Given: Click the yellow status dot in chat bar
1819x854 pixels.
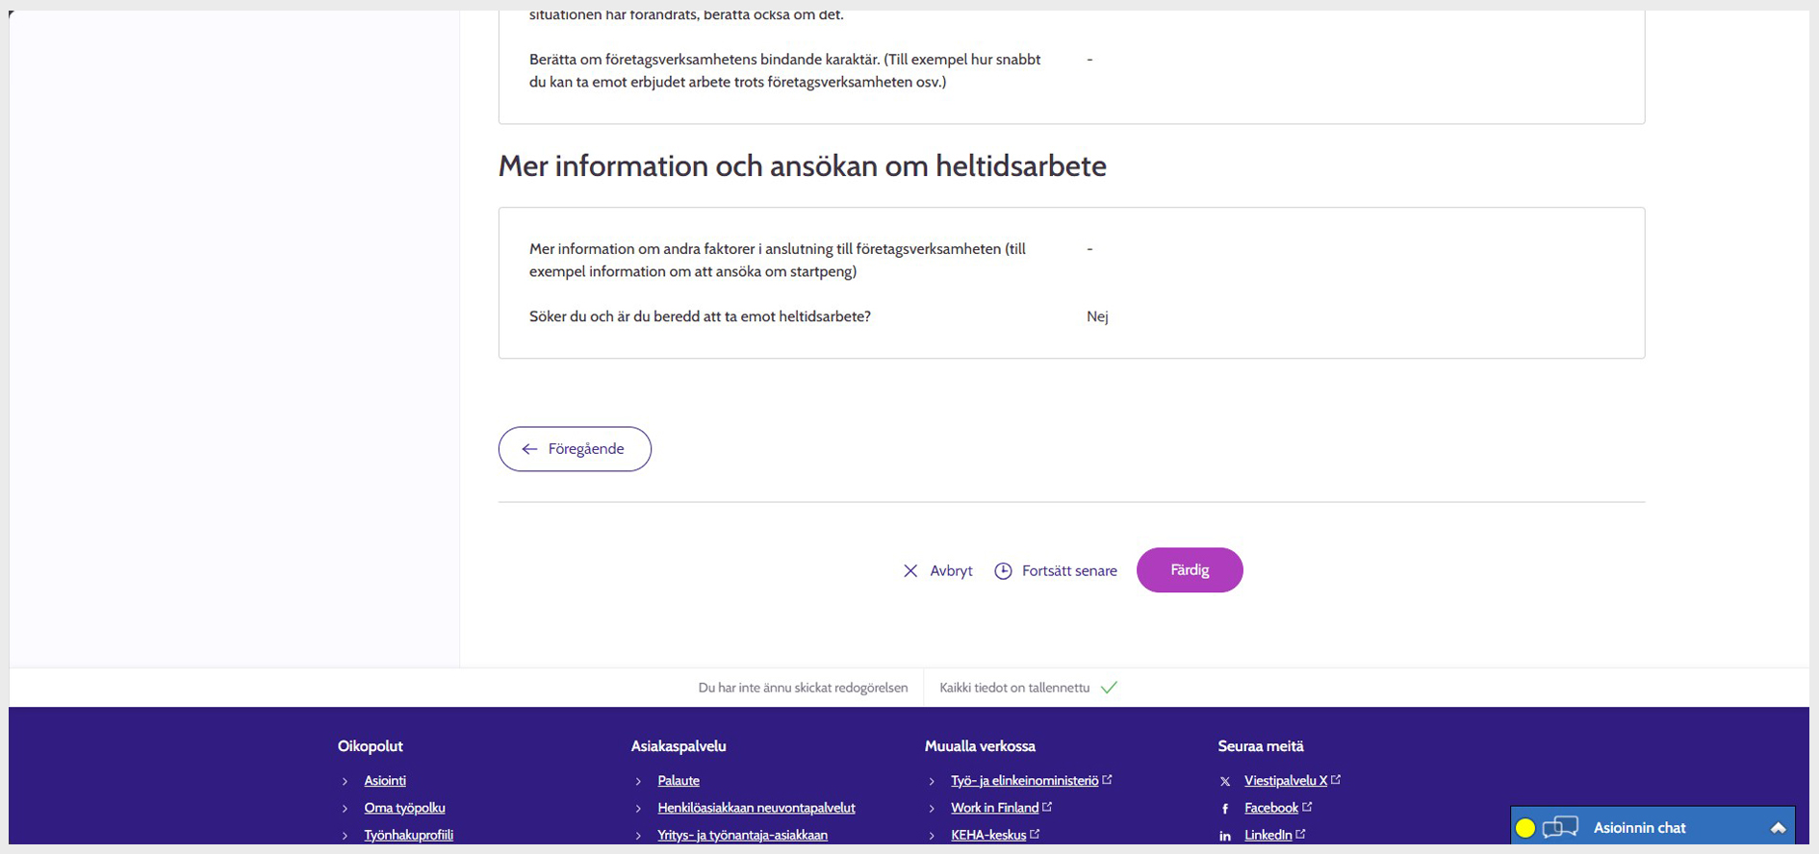Looking at the screenshot, I should coord(1525,828).
